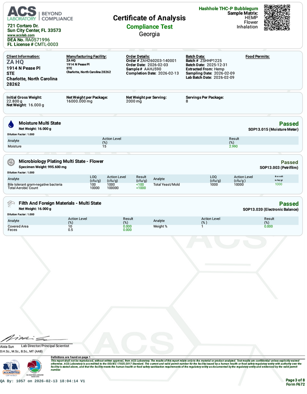Select Lab Director/Principal Scientist title
307x394 pixels.
click(x=45, y=346)
